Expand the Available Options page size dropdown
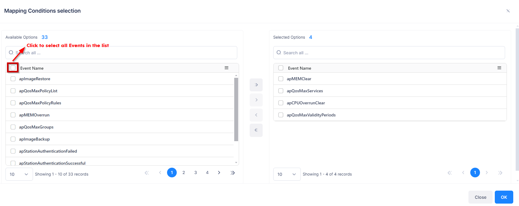The height and width of the screenshot is (206, 519). [x=19, y=174]
